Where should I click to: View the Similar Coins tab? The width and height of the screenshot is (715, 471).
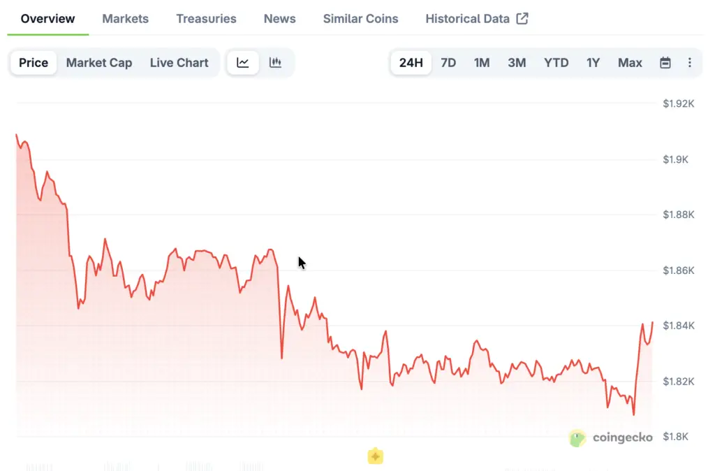360,19
